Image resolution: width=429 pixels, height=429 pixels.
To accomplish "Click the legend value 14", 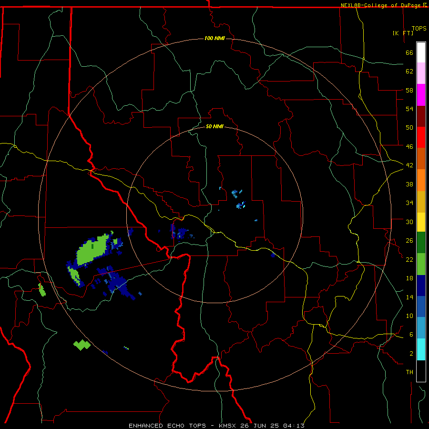I will 409,297.
